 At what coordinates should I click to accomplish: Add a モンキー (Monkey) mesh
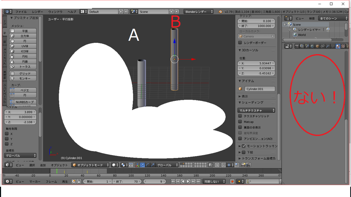22,79
